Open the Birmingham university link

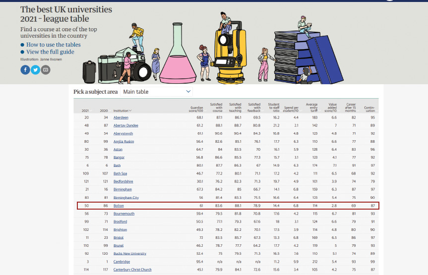pos(122,189)
